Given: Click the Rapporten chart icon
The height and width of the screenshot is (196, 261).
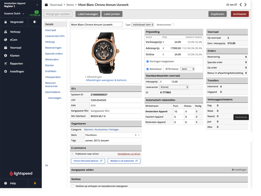Looking at the screenshot, I should click(x=5, y=64).
